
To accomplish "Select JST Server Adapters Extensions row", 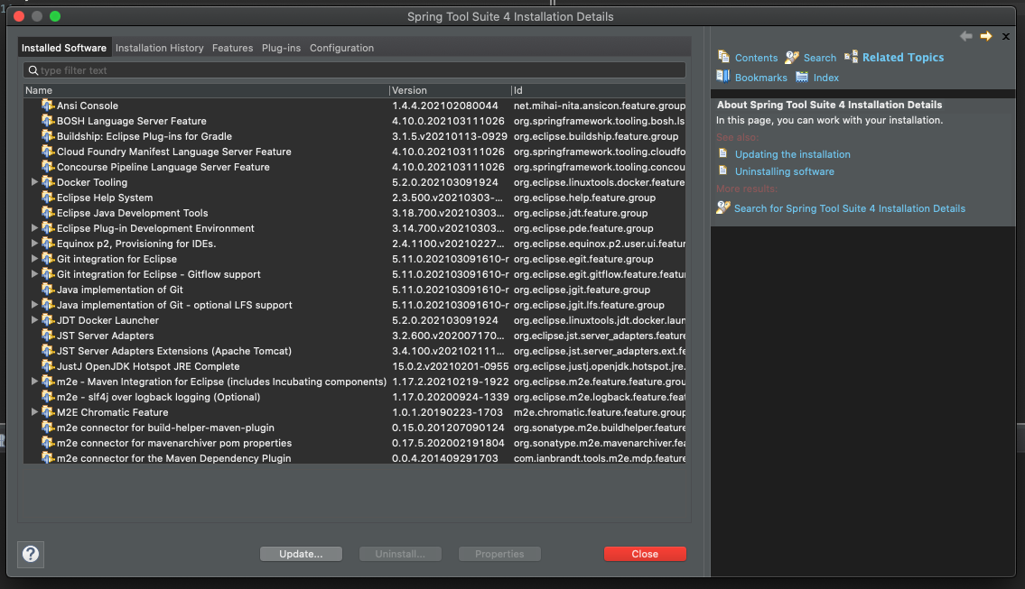I will pos(354,351).
